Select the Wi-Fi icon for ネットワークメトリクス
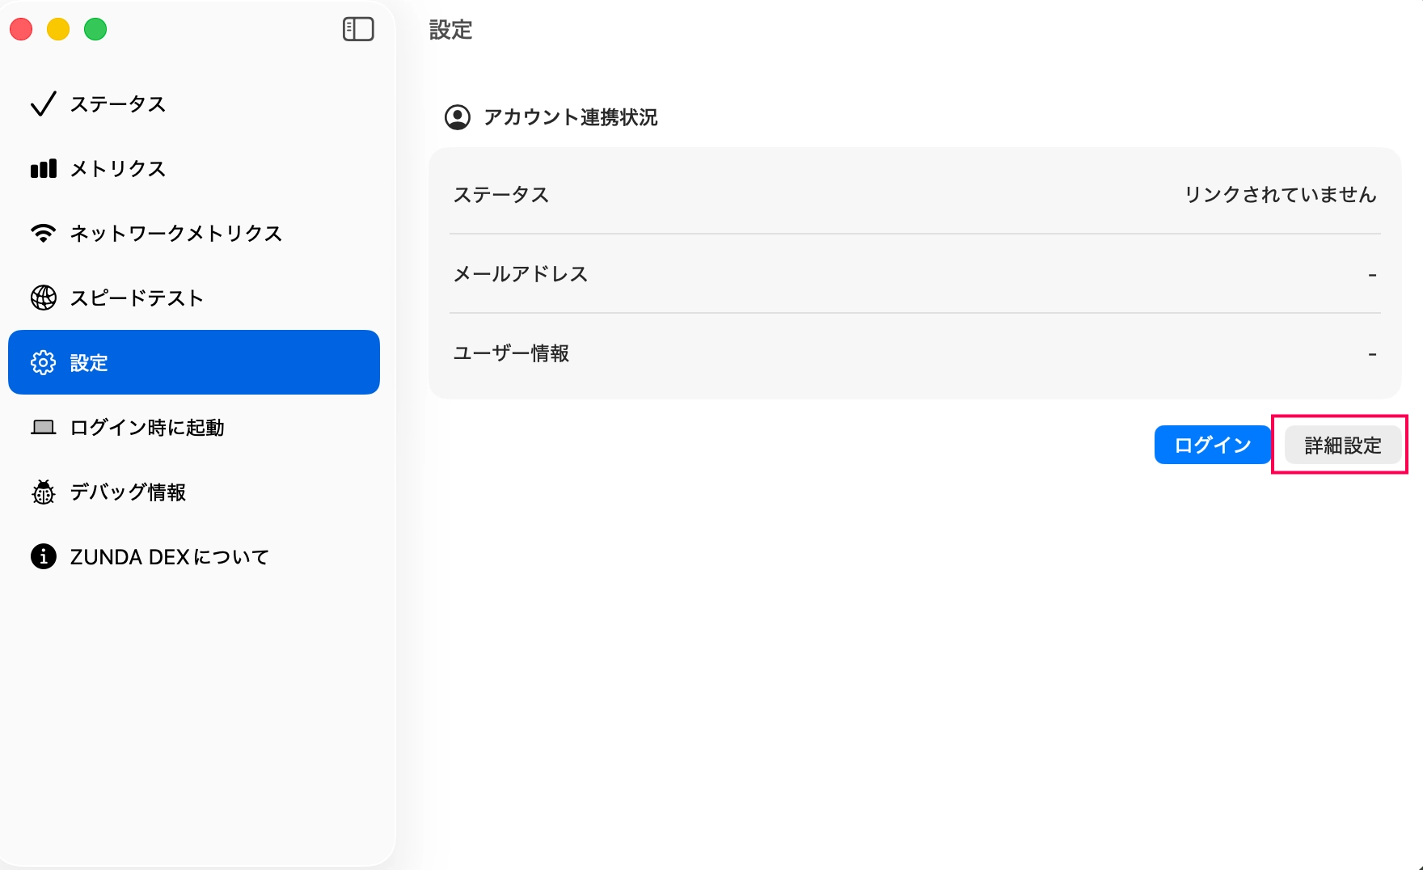The height and width of the screenshot is (870, 1423). tap(43, 234)
